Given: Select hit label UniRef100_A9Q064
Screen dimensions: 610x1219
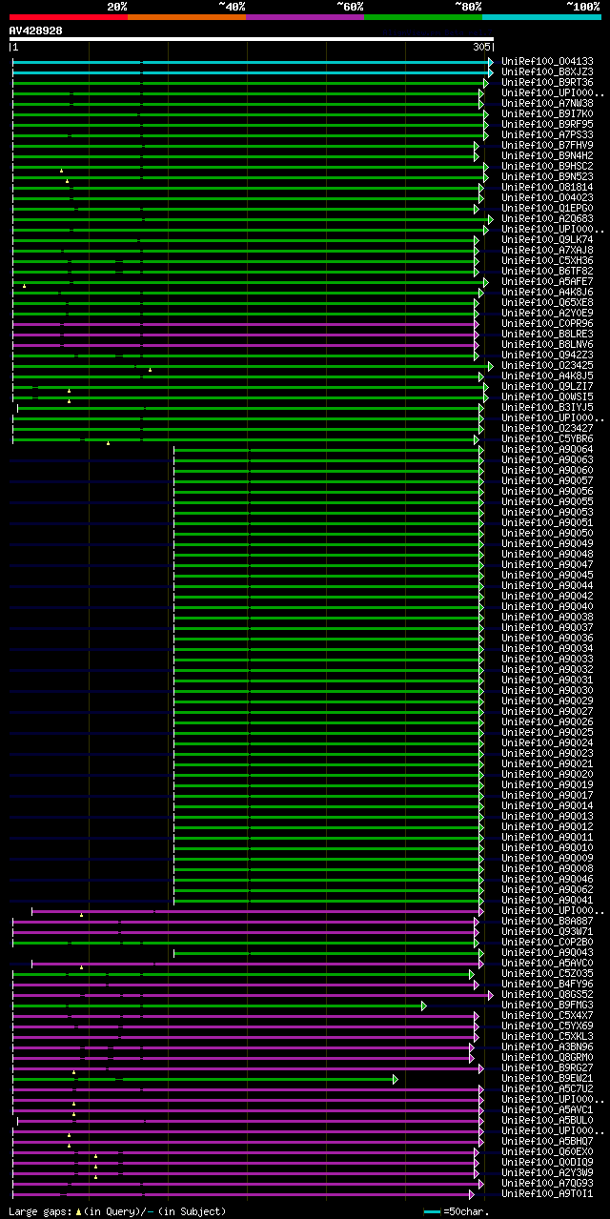Looking at the screenshot, I should coord(547,449).
